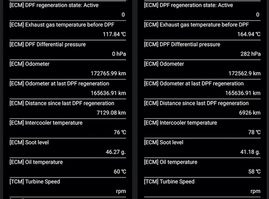Tap Soot level 41.18 g. entry

[202, 148]
